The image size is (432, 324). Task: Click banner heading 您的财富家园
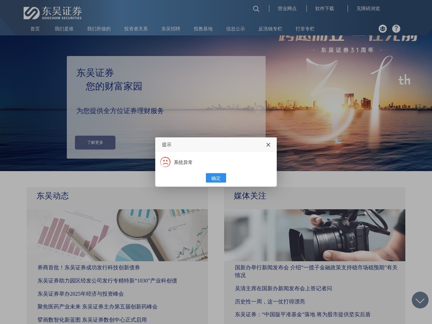[114, 86]
